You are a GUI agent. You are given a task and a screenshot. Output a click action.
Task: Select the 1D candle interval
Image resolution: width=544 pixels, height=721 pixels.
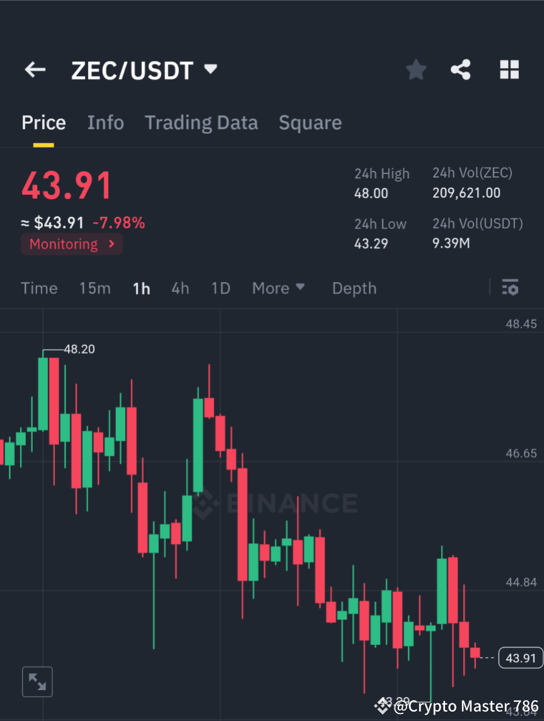[x=220, y=288]
